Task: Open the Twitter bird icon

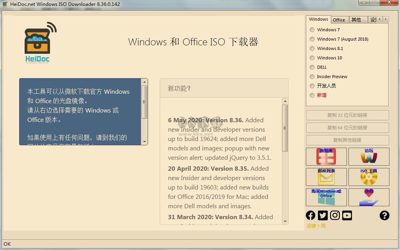Action: coord(323,216)
